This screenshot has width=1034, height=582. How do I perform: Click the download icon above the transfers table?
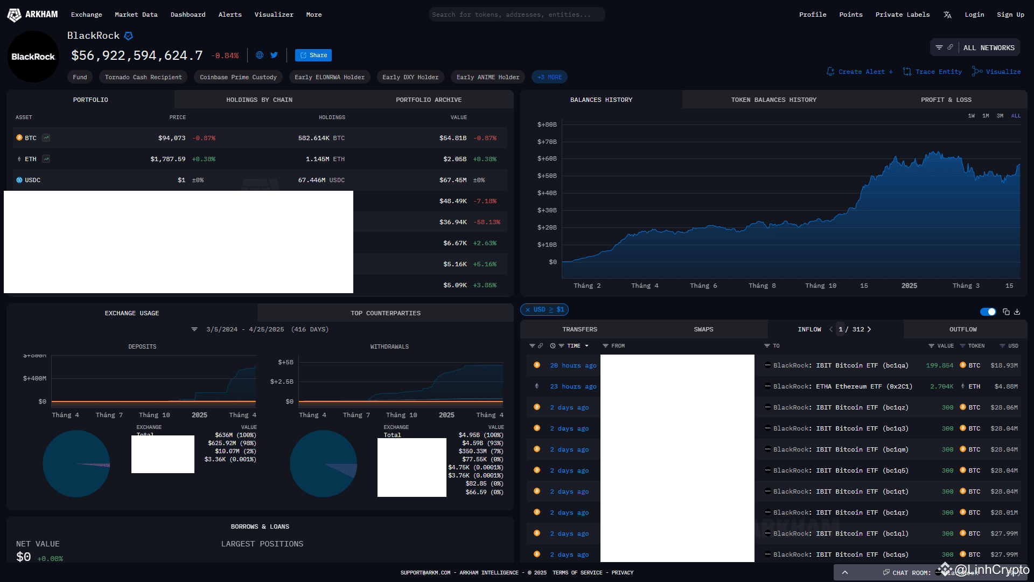[x=1017, y=311]
